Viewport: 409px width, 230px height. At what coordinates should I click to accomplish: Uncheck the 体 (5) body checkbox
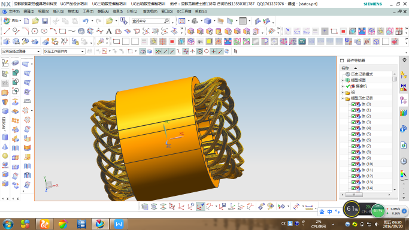coord(353,134)
